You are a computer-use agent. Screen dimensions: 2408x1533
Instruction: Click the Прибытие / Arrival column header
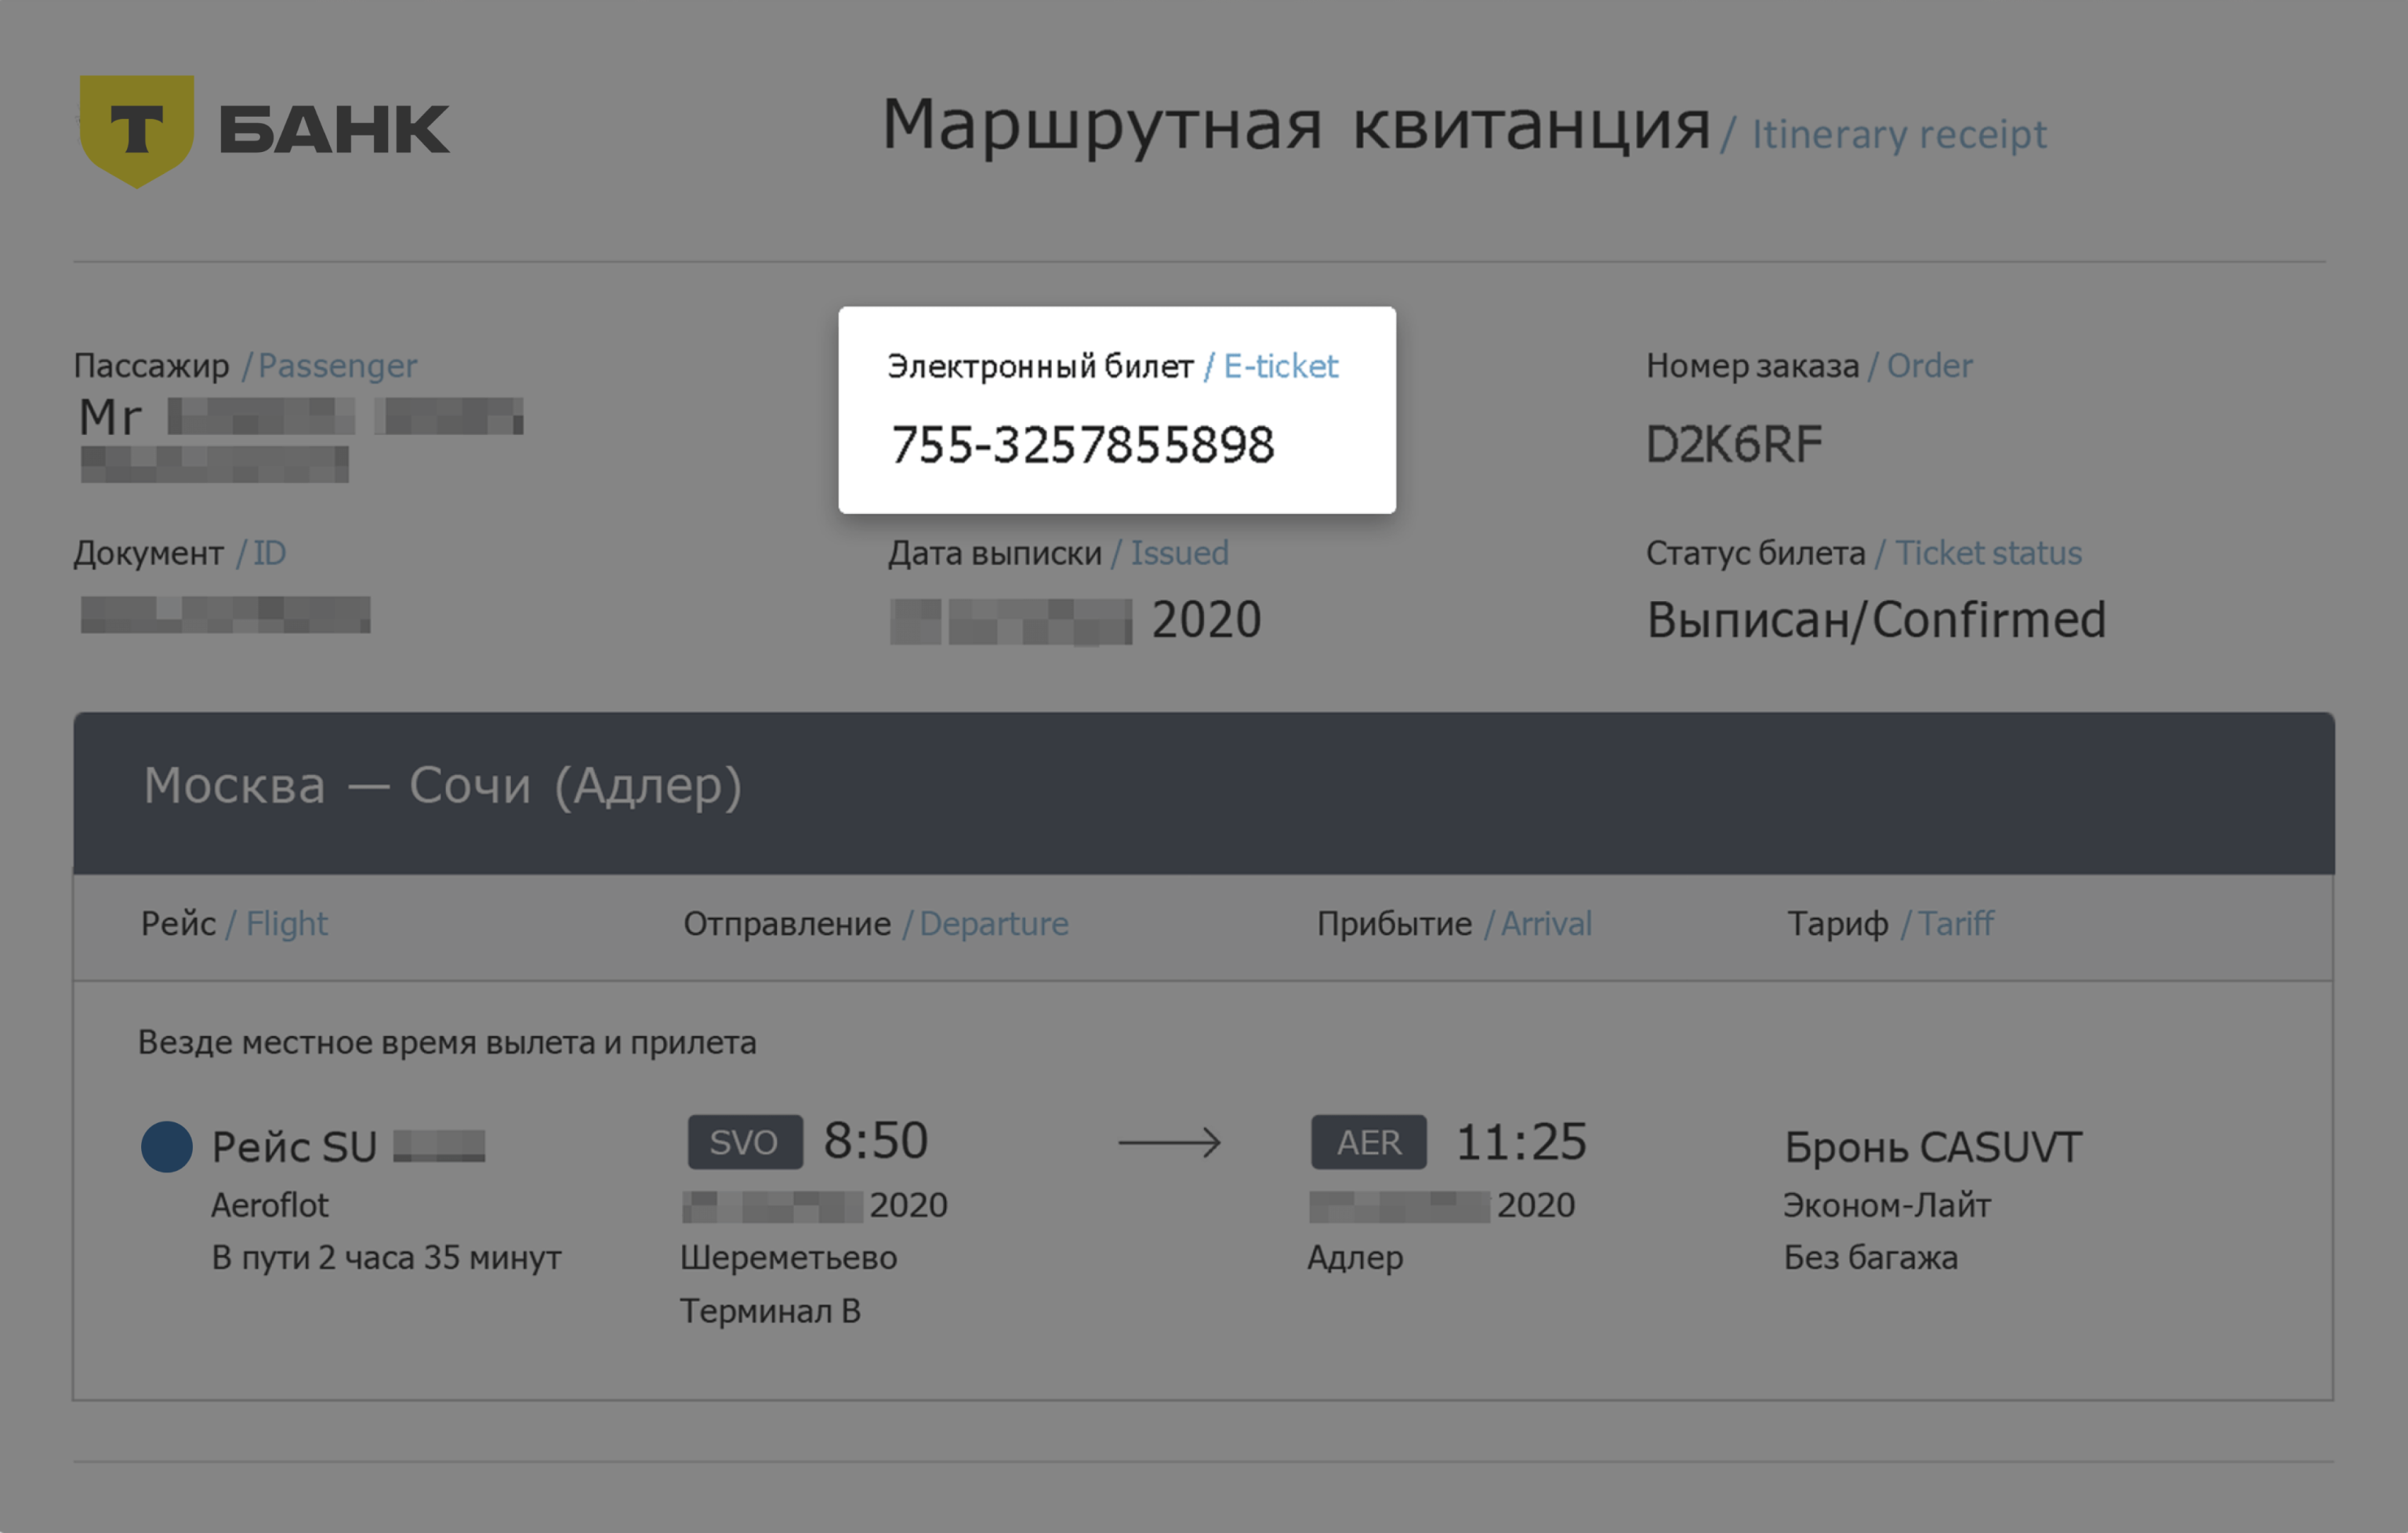[1454, 923]
